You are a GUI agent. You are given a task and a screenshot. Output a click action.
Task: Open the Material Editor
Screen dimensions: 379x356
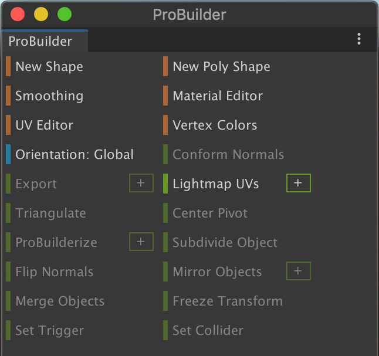tap(218, 96)
